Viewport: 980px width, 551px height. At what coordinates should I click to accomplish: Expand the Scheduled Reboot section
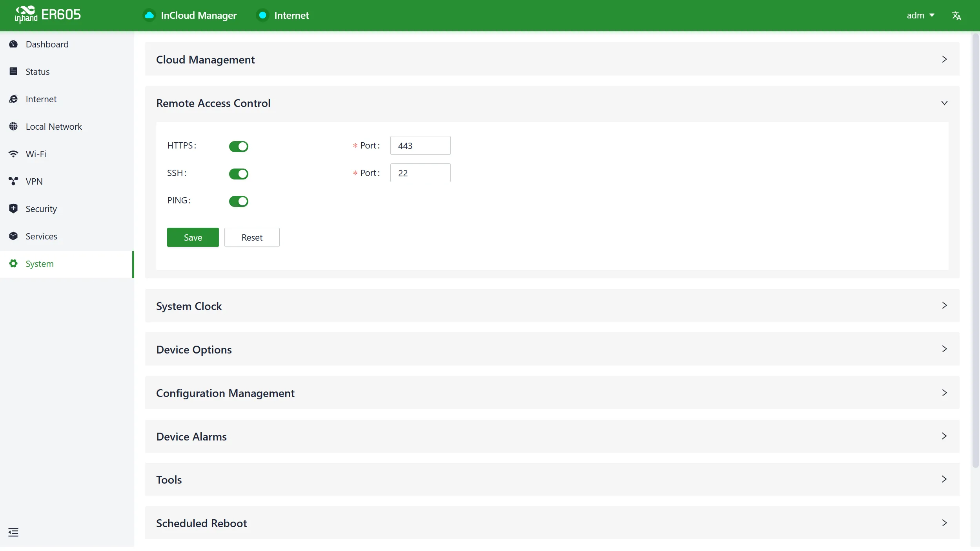tap(552, 523)
